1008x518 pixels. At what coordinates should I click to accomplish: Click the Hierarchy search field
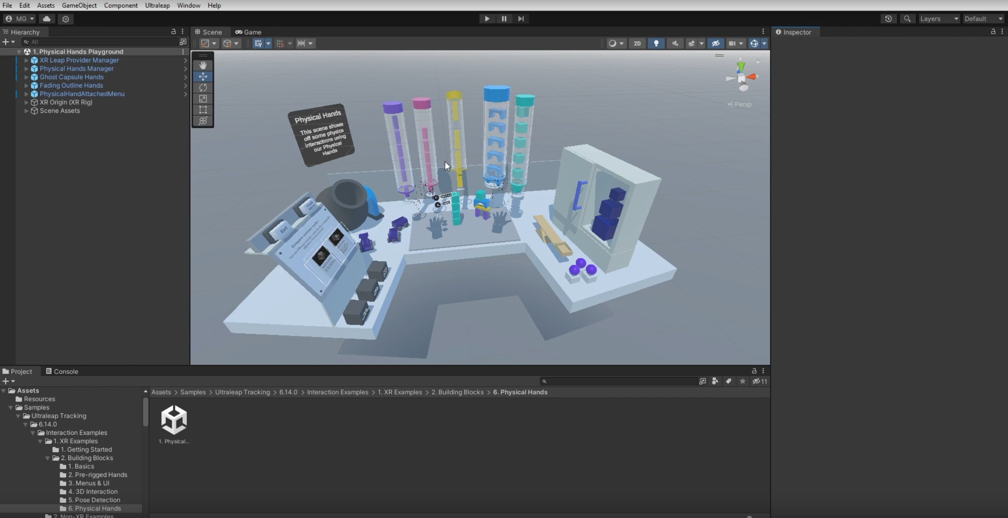tap(101, 42)
